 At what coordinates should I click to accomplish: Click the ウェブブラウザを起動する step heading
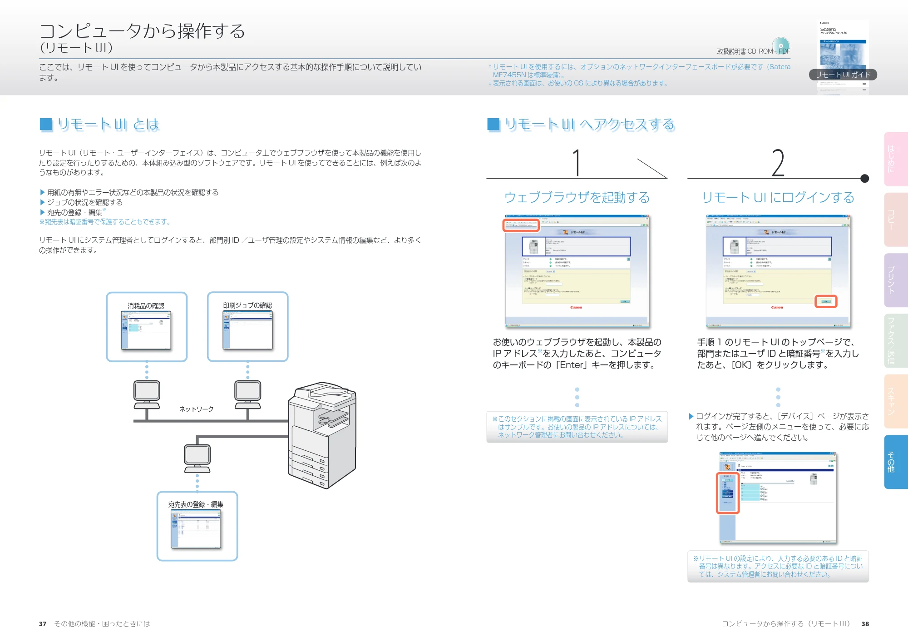tap(577, 197)
